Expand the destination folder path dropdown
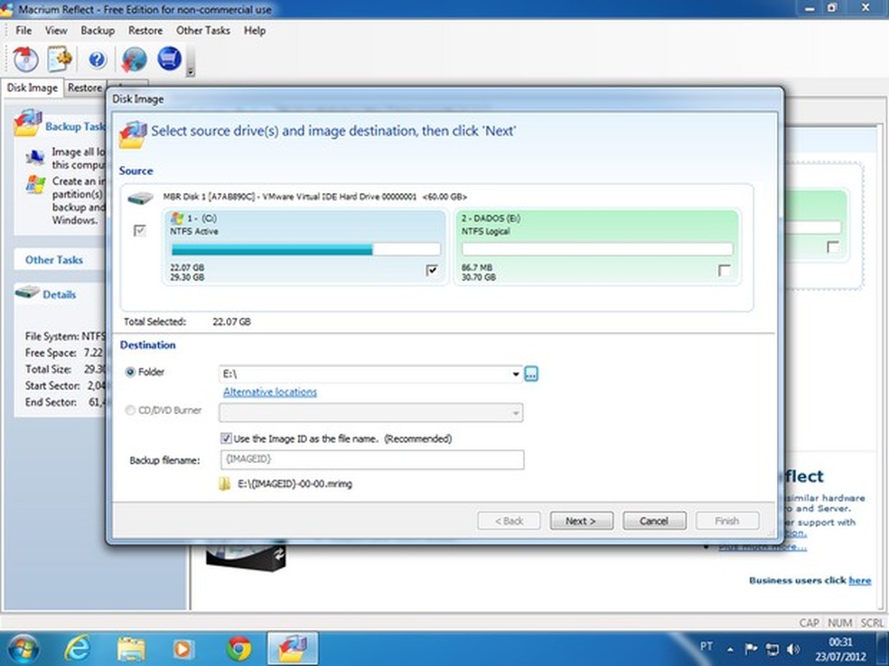Image resolution: width=889 pixels, height=666 pixels. coord(516,374)
